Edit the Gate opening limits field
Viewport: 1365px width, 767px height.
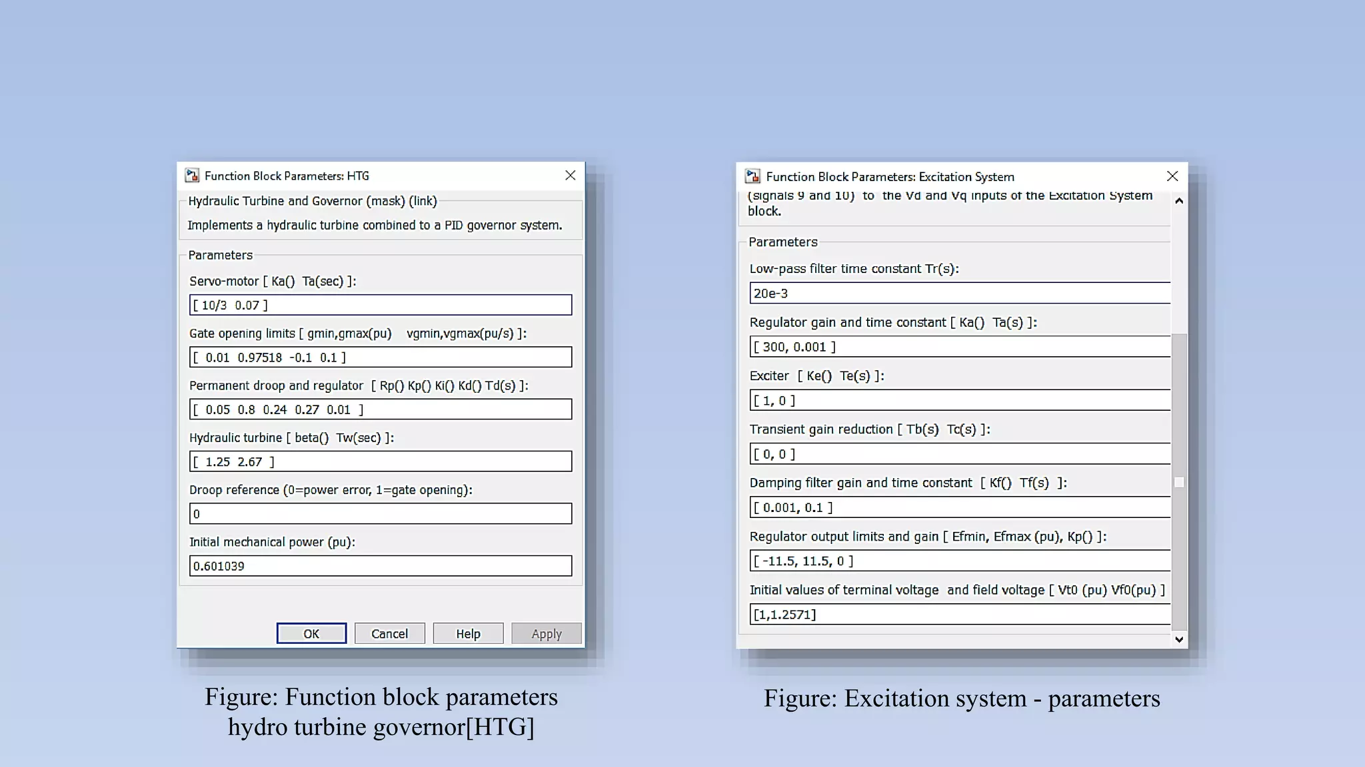[x=381, y=357]
